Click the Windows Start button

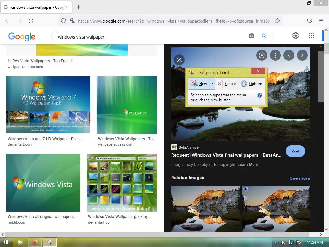coord(6,242)
